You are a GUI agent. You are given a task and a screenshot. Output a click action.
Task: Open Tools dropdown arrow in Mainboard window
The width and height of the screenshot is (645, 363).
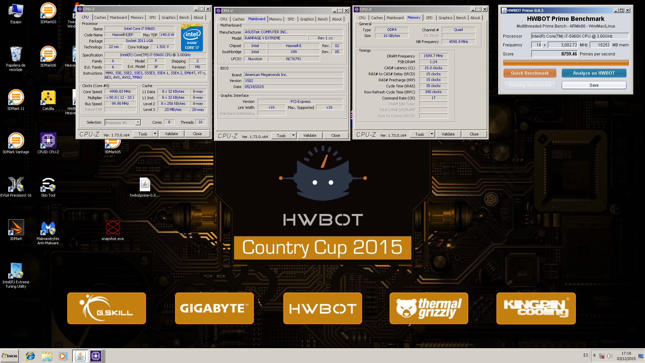(293, 135)
